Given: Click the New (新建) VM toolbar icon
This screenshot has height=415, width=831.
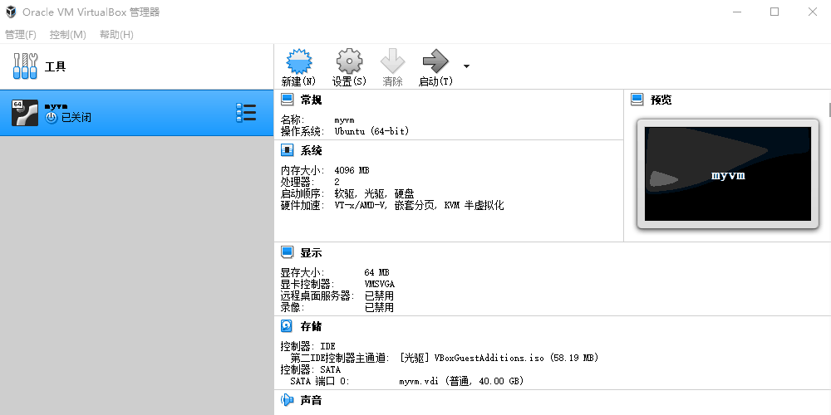Looking at the screenshot, I should 299,61.
